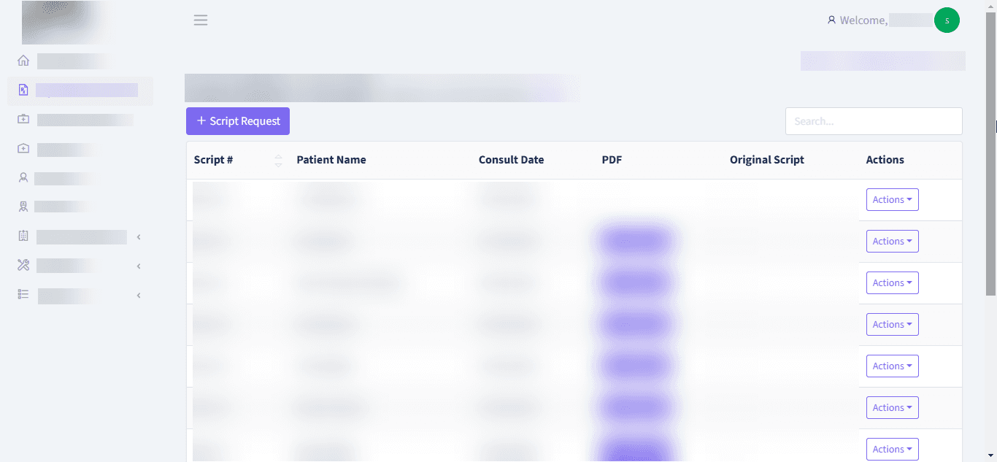Click the green user avatar circle
Viewport: 997px width, 462px height.
947,20
